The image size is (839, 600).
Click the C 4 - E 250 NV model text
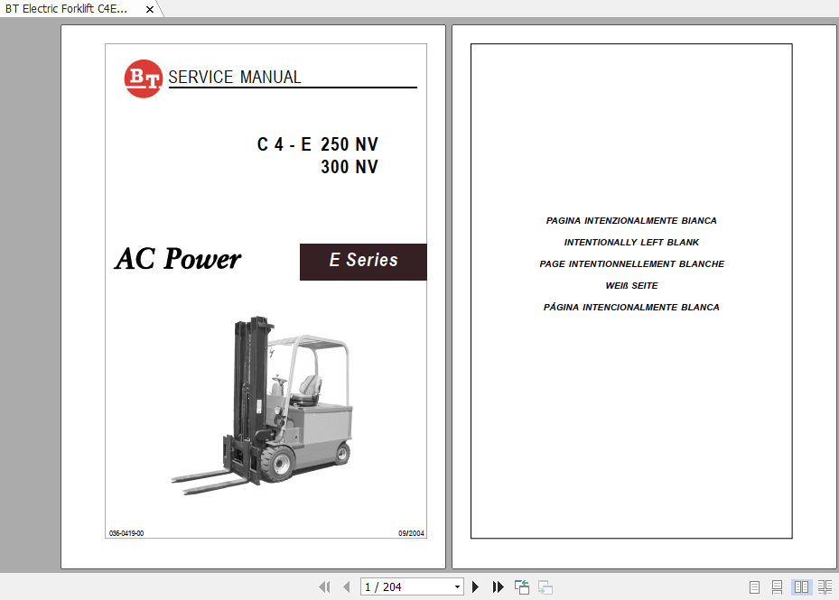(x=317, y=144)
